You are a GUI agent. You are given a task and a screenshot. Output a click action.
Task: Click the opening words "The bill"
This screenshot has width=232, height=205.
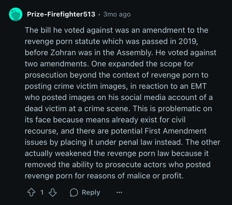35,30
